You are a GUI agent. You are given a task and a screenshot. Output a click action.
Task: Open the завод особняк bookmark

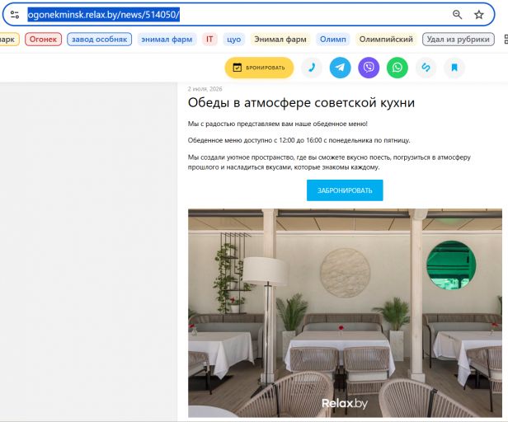click(99, 40)
